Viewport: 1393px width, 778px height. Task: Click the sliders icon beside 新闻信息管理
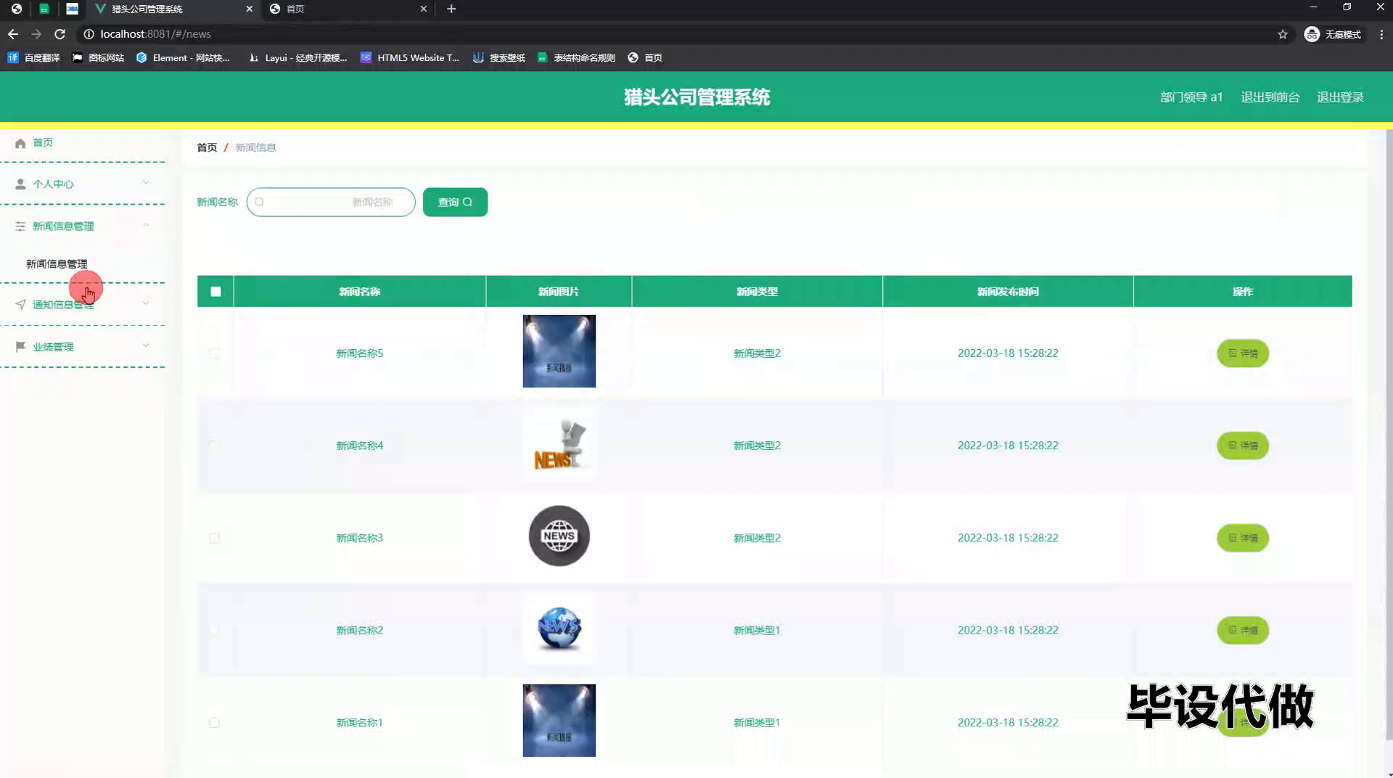coord(20,226)
